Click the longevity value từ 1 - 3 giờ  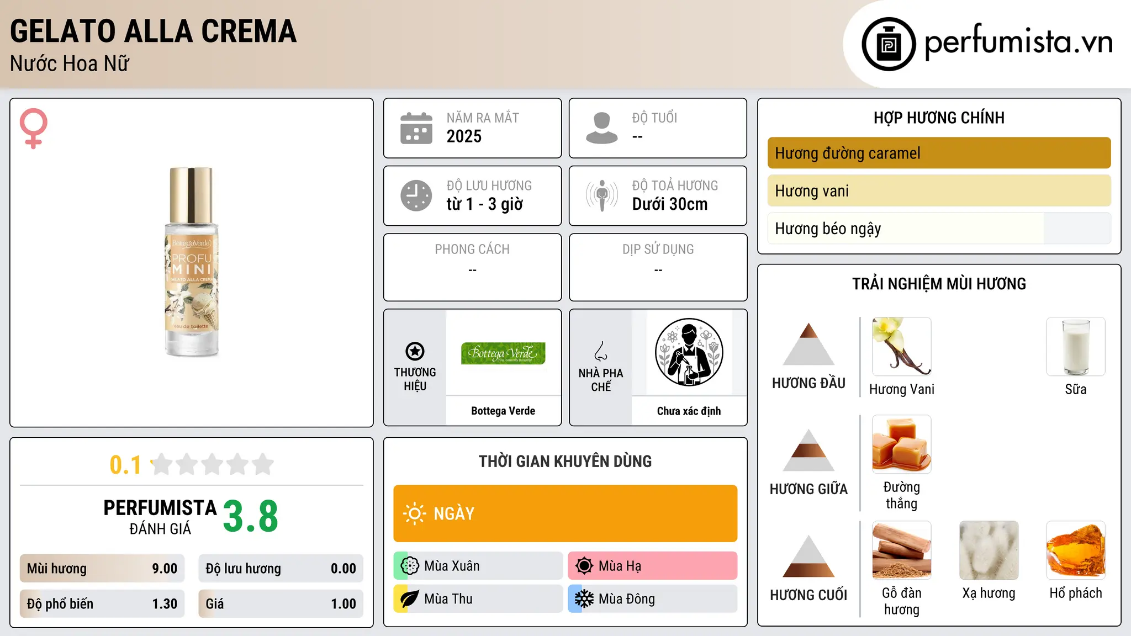[x=484, y=204]
